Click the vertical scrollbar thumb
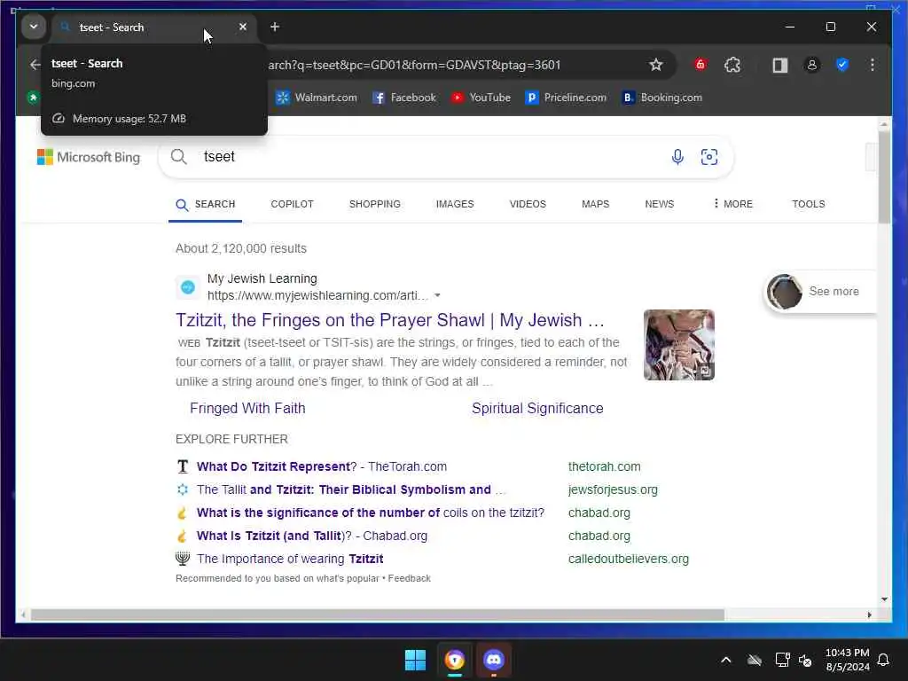 [884, 176]
